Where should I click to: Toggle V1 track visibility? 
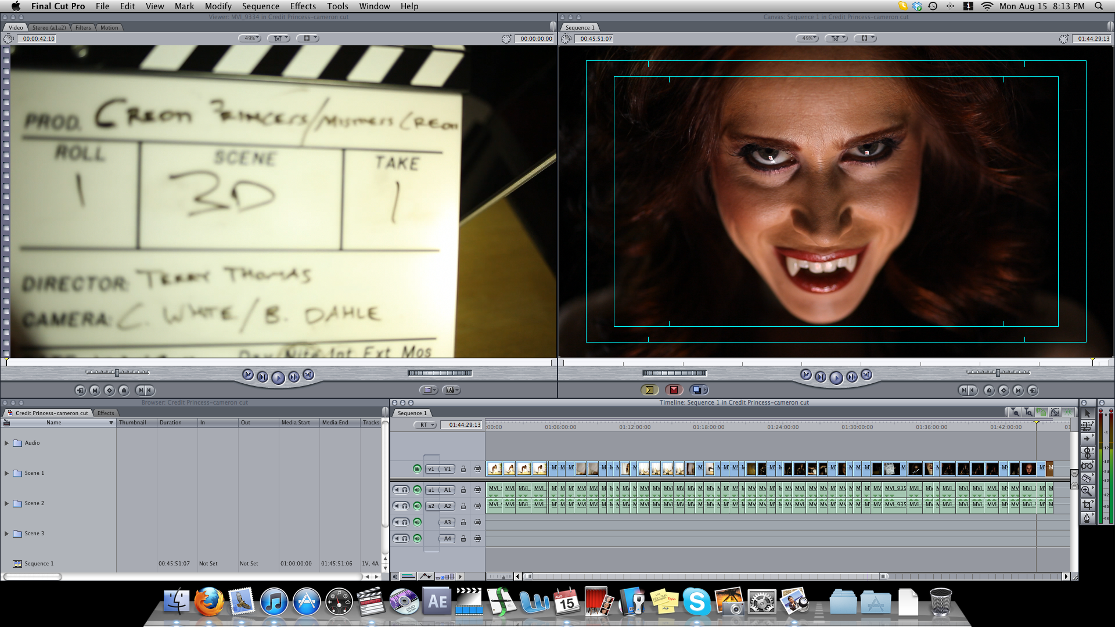[x=417, y=469]
